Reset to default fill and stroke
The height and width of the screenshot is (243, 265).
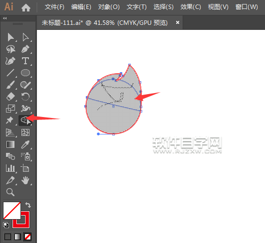[x=6, y=225]
